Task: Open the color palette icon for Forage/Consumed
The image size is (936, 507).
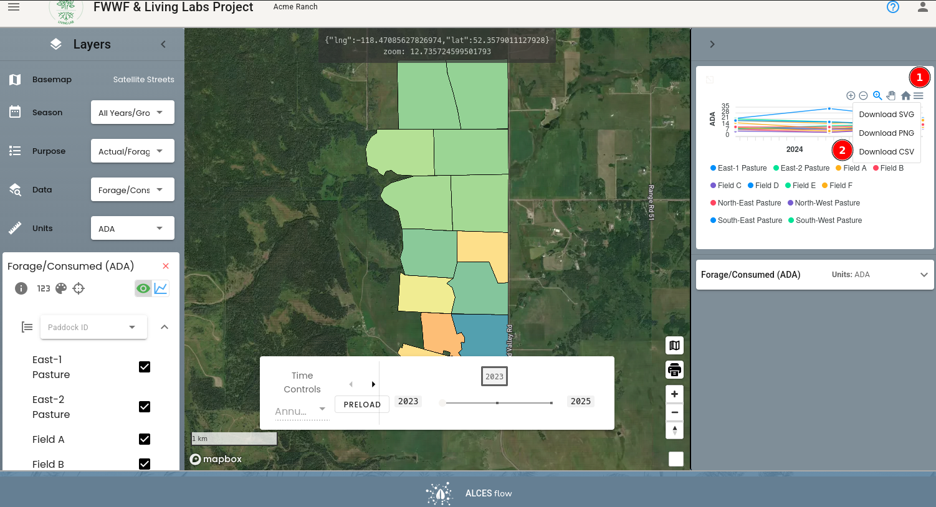Action: [x=61, y=288]
